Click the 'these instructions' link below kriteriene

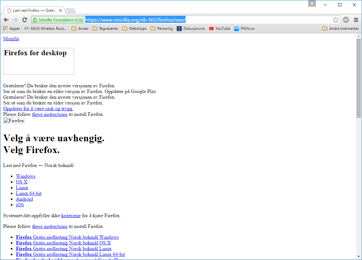(x=50, y=226)
